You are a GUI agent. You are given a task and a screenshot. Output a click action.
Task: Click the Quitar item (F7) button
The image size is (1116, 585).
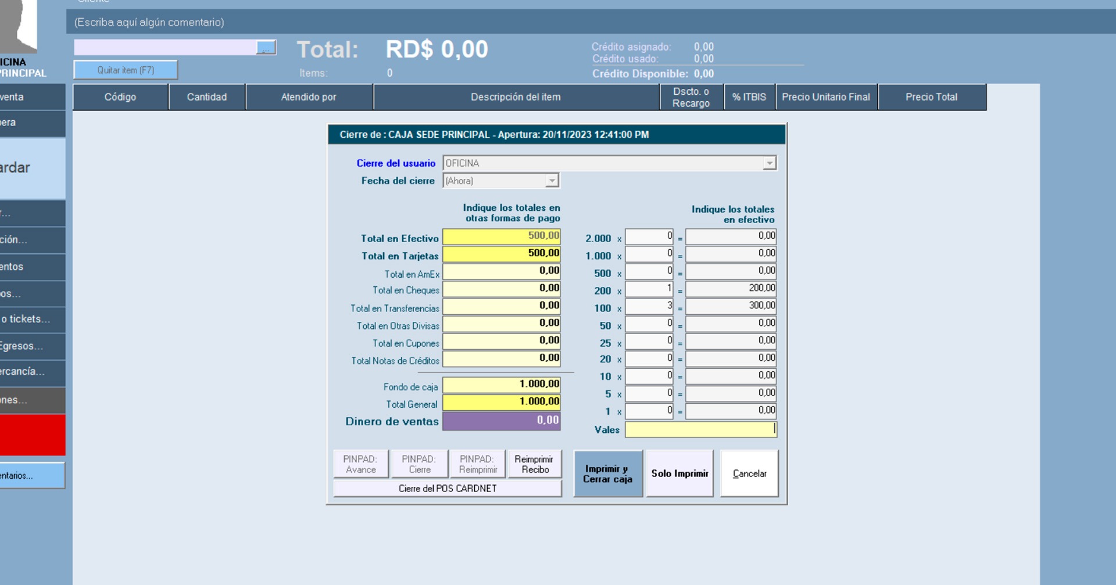pos(126,70)
